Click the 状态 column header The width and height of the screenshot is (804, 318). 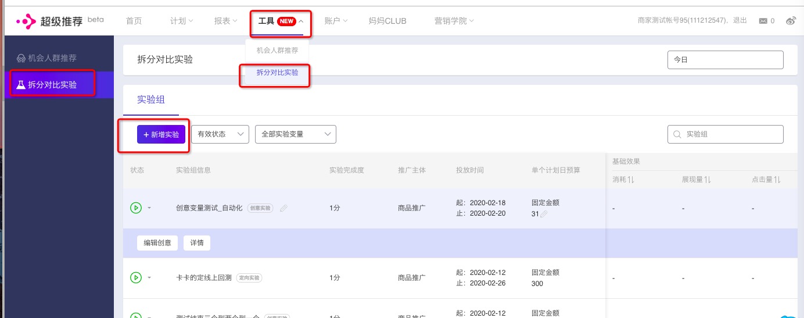[137, 170]
